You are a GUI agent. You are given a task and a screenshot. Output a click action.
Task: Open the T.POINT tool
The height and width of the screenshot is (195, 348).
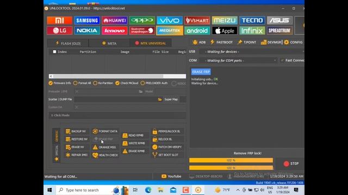tap(246, 42)
